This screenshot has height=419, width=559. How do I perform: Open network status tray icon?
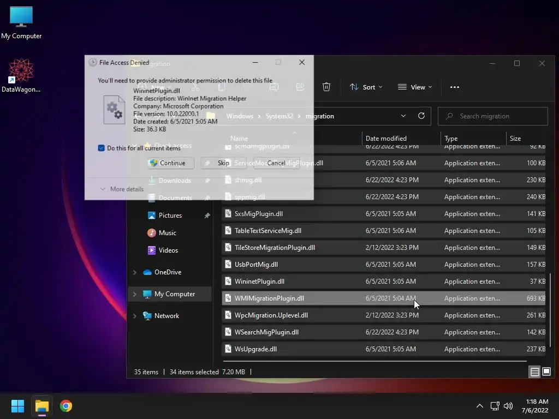tap(495, 406)
